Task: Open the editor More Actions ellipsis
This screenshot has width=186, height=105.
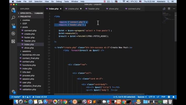Action: tap(174, 9)
